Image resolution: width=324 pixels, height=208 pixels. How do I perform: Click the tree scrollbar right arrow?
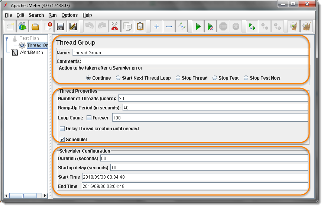(x=45, y=196)
